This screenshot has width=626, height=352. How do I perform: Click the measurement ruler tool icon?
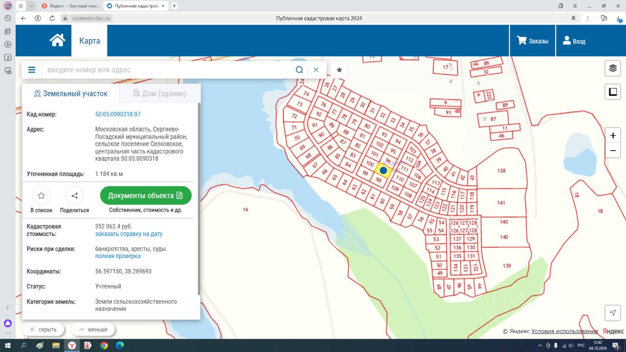pyautogui.click(x=613, y=91)
